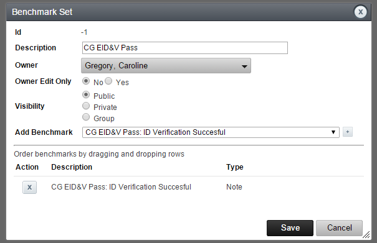Set visibility to Group
The height and width of the screenshot is (243, 377).
pyautogui.click(x=86, y=117)
